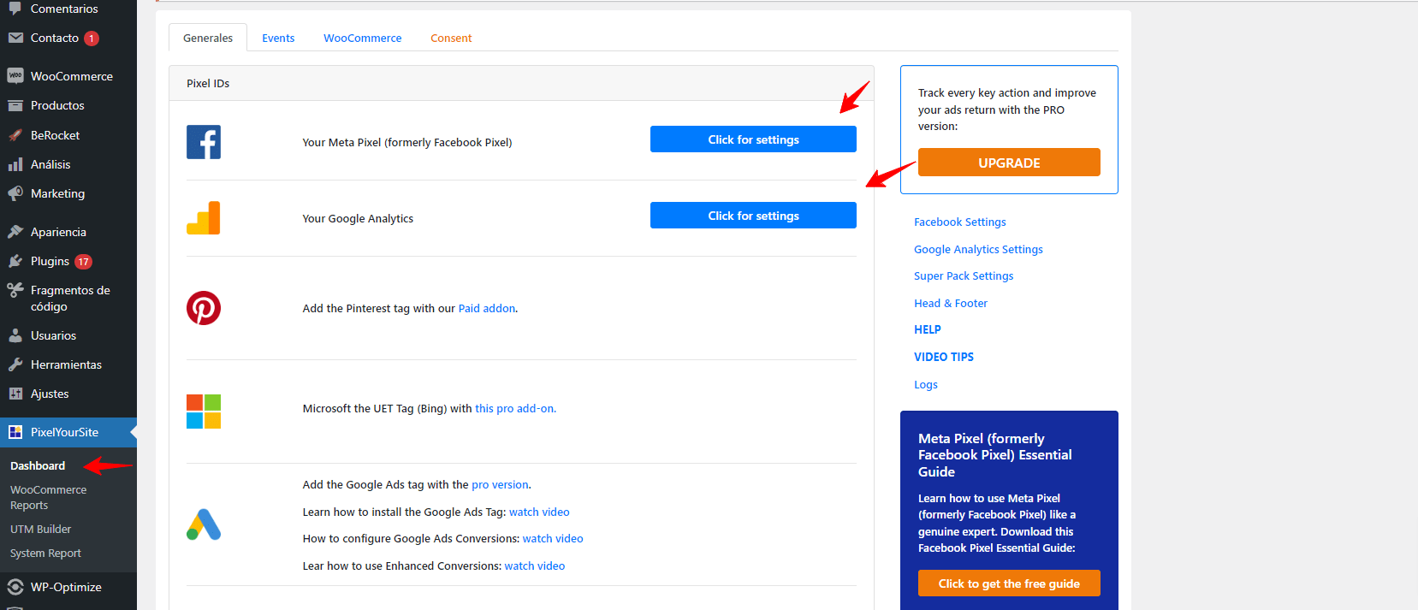Open the Usuarios menu label
Image resolution: width=1418 pixels, height=610 pixels.
(x=53, y=335)
